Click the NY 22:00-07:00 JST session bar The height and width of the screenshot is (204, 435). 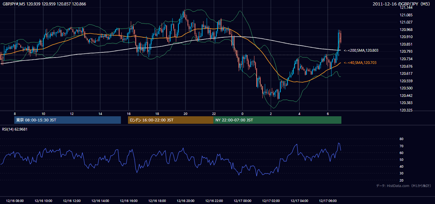click(277, 120)
